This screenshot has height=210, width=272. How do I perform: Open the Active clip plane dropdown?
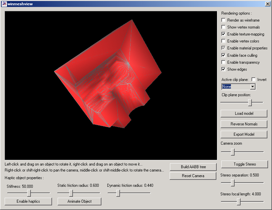tap(252, 87)
